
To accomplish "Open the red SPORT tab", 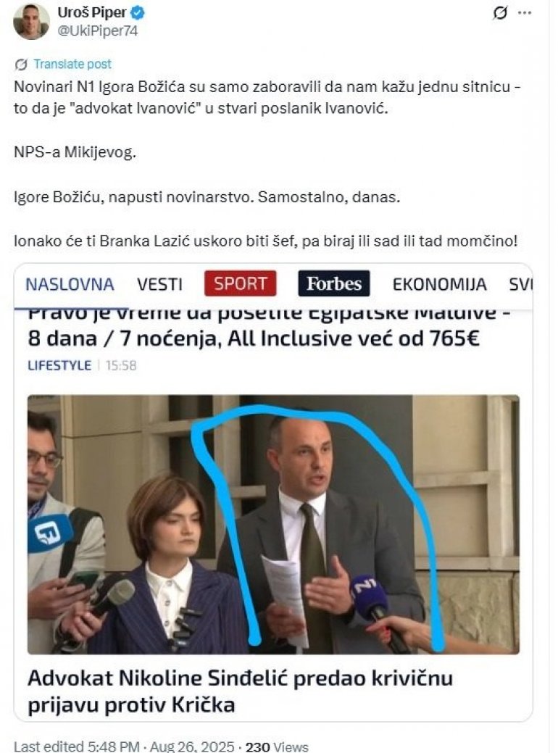I will pyautogui.click(x=240, y=283).
